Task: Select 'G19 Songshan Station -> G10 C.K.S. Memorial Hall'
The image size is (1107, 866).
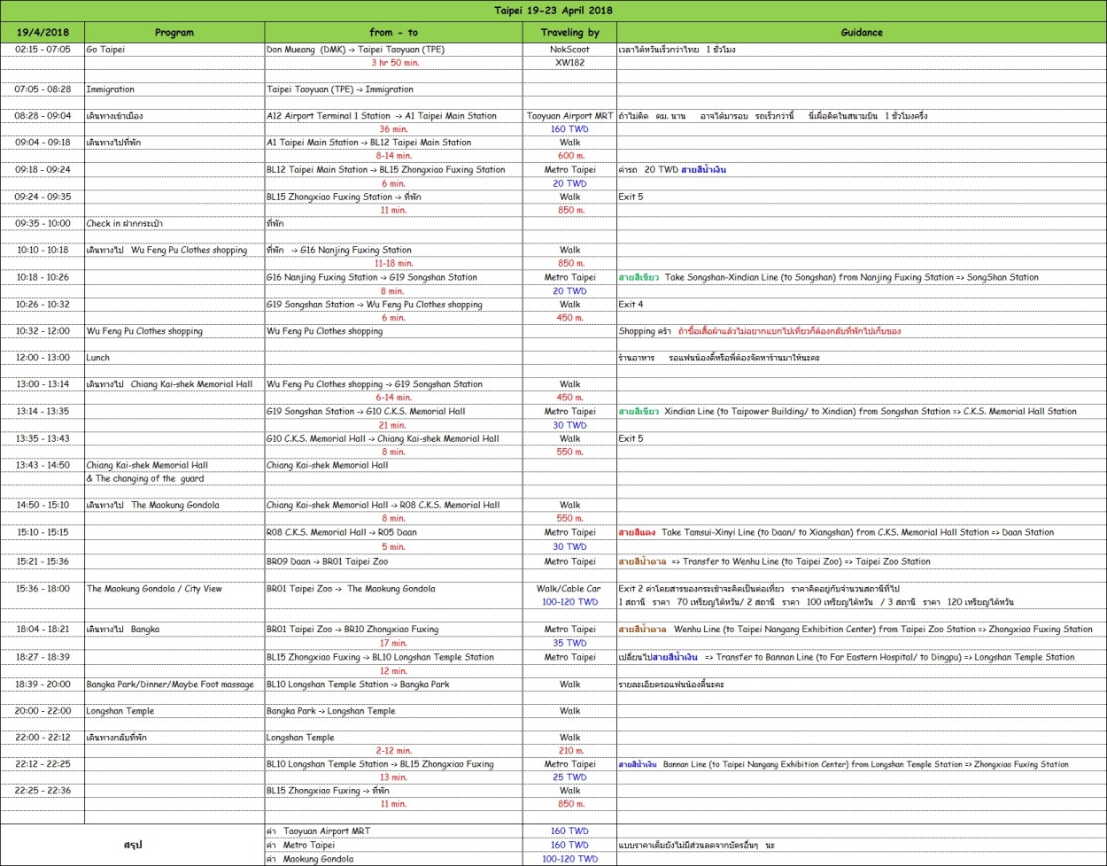Action: [x=393, y=412]
